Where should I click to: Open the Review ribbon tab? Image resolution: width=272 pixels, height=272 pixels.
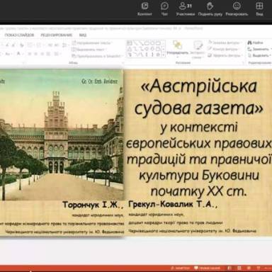[56, 35]
